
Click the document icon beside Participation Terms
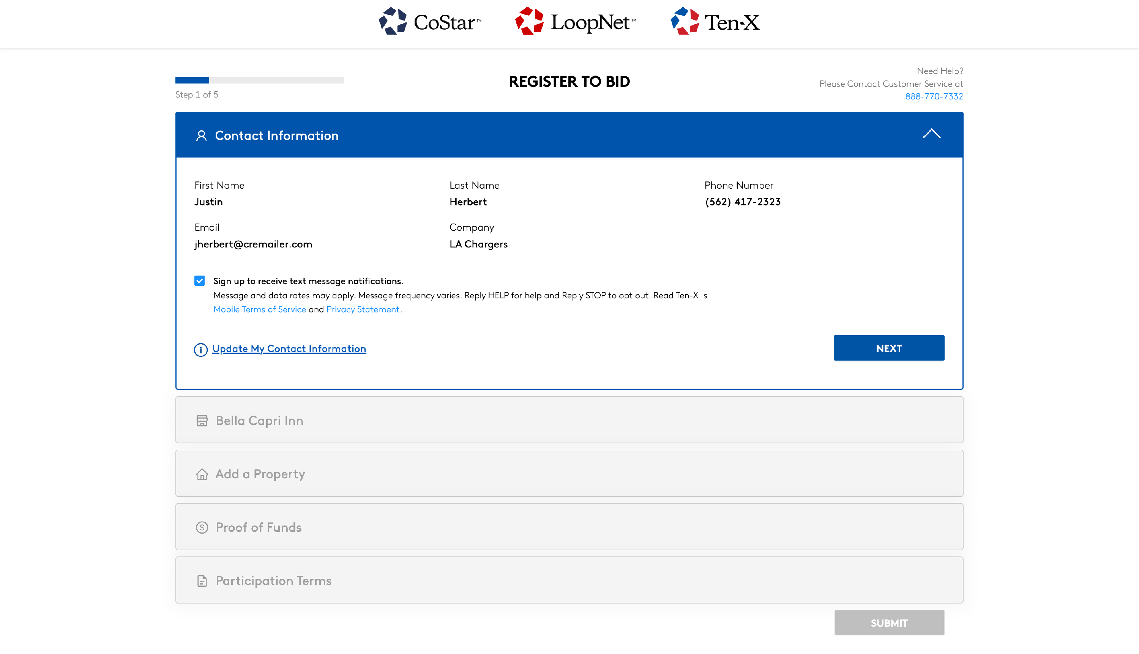point(202,581)
